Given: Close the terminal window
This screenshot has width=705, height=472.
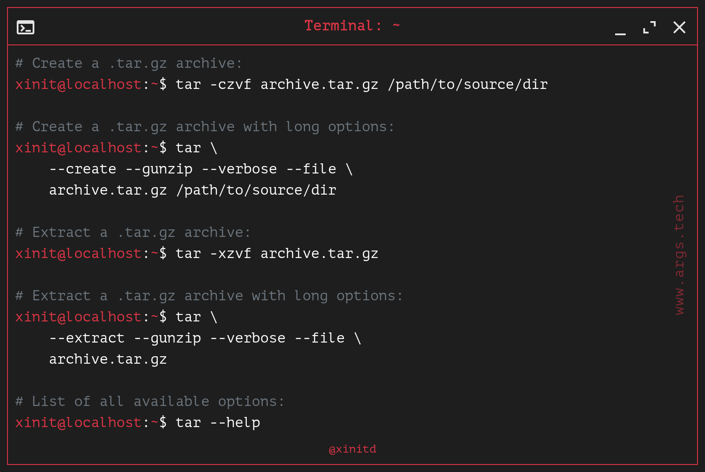Looking at the screenshot, I should coord(679,27).
